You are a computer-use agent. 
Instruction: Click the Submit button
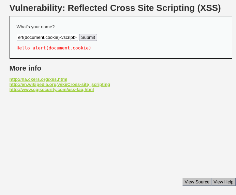tap(88, 37)
